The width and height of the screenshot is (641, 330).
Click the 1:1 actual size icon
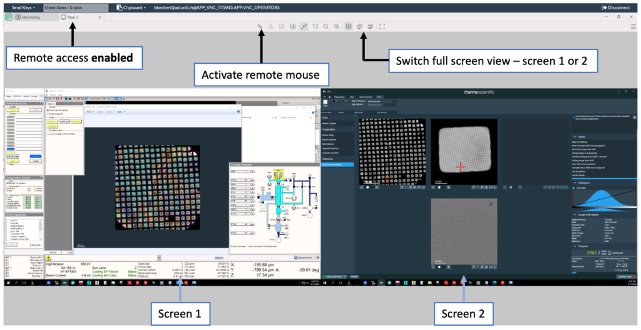[315, 26]
